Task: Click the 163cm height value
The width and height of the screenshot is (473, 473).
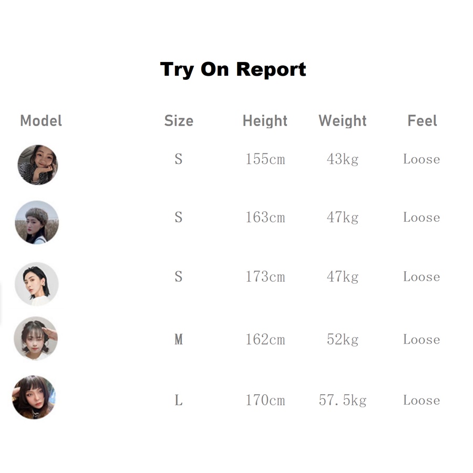Action: (x=265, y=218)
